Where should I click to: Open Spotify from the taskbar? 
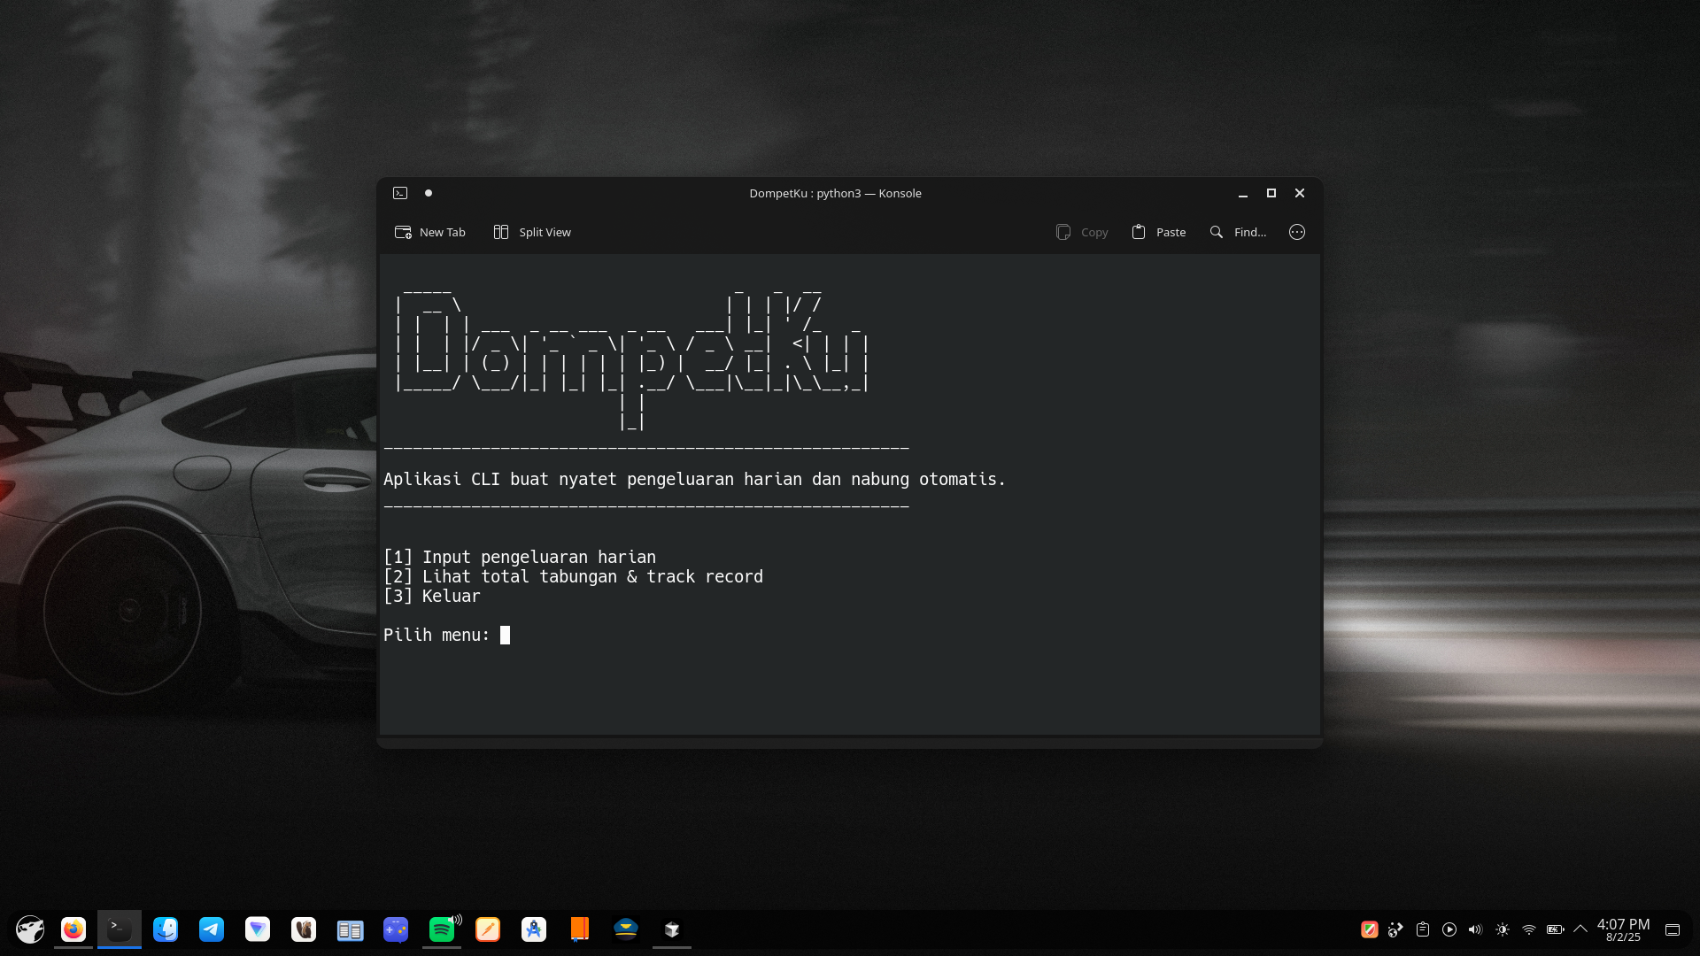tap(441, 929)
